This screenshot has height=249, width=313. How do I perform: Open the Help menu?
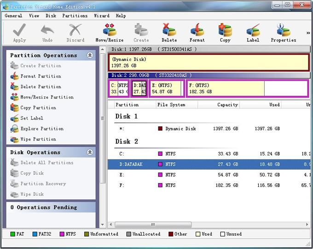click(x=121, y=16)
